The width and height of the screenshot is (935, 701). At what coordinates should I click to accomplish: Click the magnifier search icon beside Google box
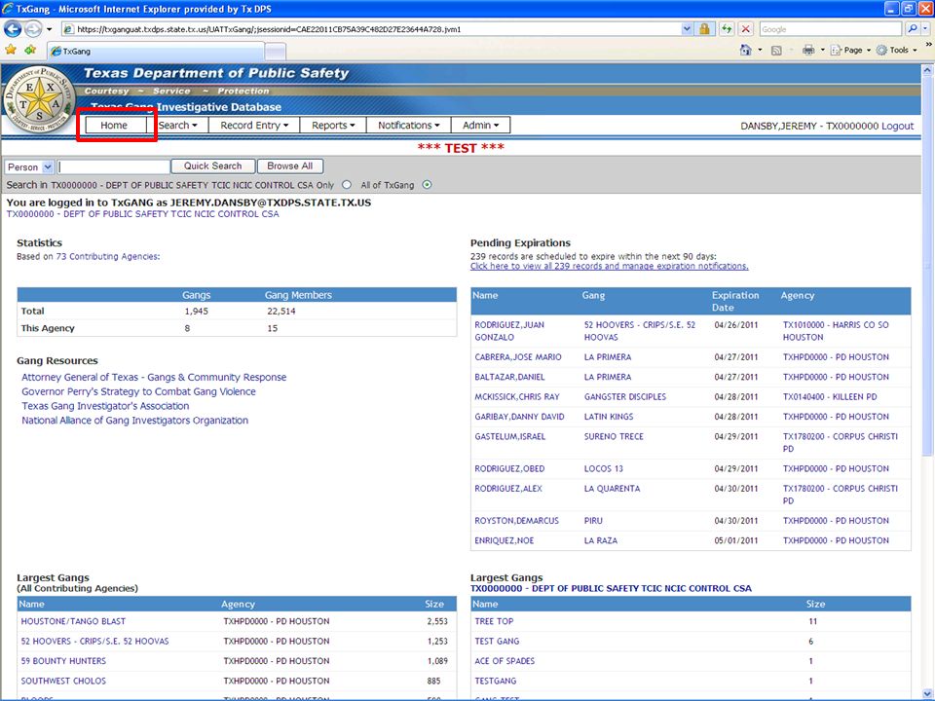tap(913, 28)
